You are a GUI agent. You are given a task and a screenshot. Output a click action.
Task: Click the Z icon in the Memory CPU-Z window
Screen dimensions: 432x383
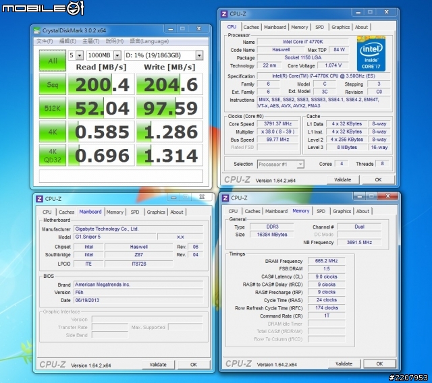225,198
